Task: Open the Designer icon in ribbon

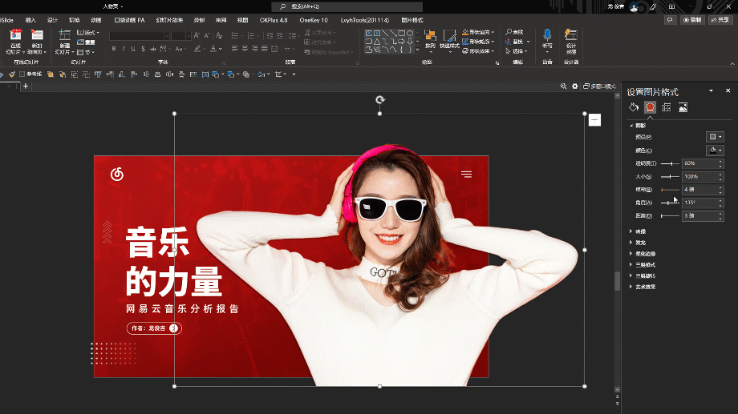Action: tap(571, 40)
